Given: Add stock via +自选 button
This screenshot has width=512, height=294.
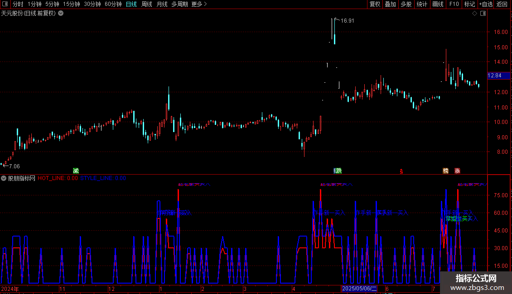Looking at the screenshot, I should [x=486, y=4].
